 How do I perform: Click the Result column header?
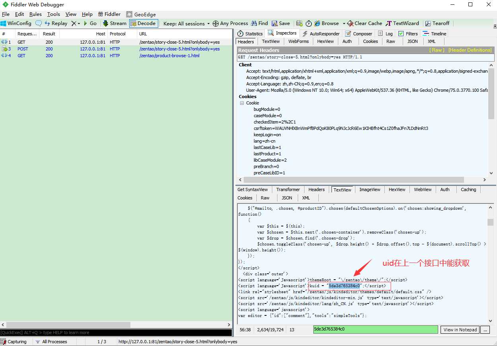tap(49, 34)
